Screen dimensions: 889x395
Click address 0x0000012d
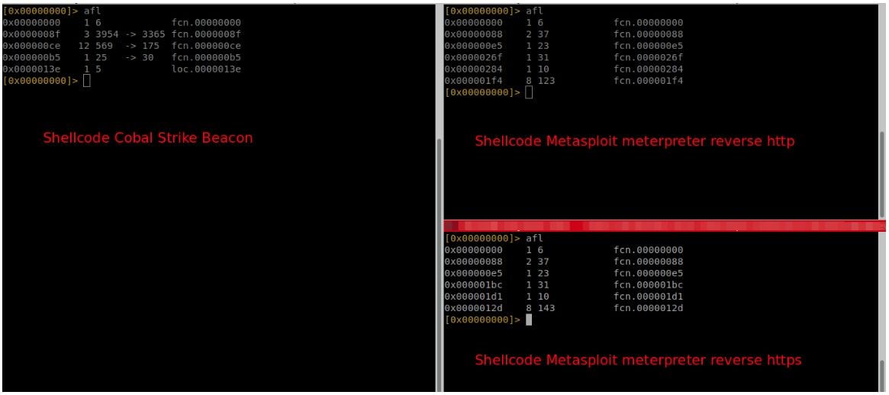pyautogui.click(x=473, y=308)
